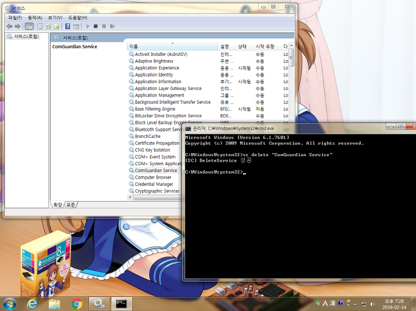Click the Forward arrow in Services toolbar

point(18,26)
